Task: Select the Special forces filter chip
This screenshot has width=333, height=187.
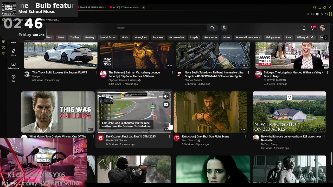Action: 108,37
